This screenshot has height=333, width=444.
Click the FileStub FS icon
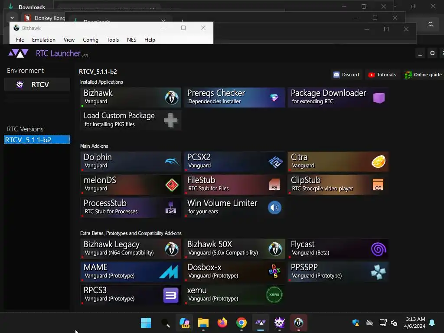point(274,184)
